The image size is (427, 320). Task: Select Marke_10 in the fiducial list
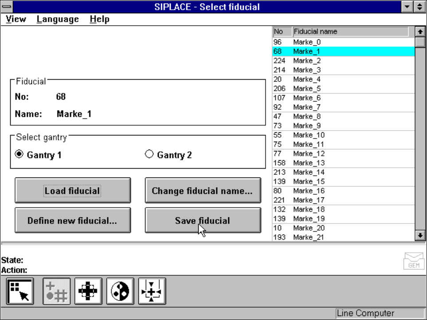point(309,135)
